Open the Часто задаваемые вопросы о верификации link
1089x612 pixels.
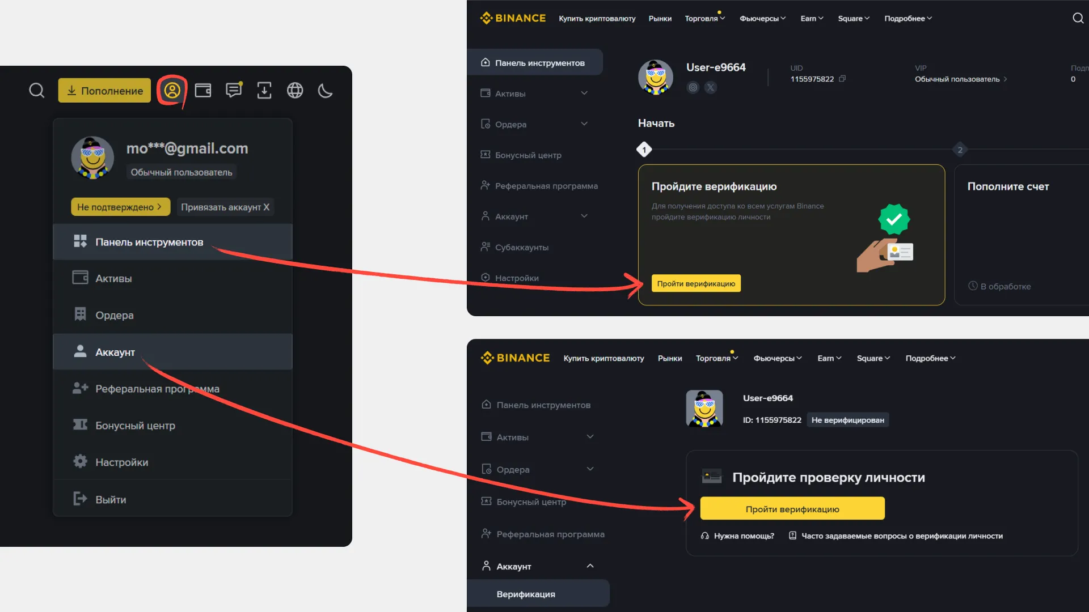901,536
